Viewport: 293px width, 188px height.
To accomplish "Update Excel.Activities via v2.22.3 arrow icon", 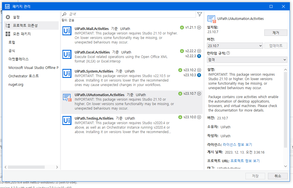I will (199, 56).
